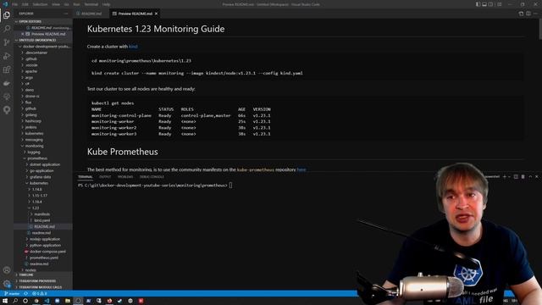Expand the TERRAFORM PROVIDERS section
The height and width of the screenshot is (305, 542).
(x=43, y=281)
